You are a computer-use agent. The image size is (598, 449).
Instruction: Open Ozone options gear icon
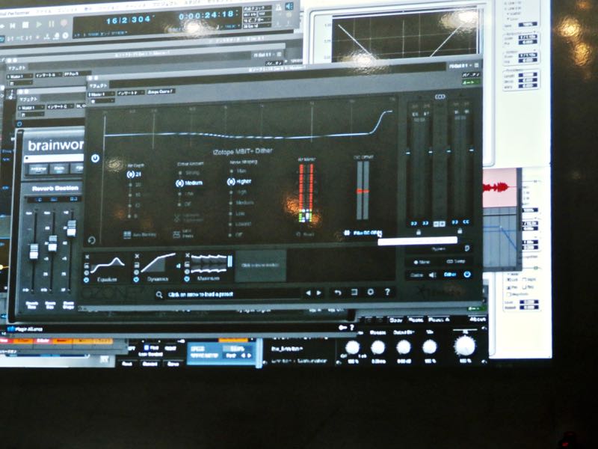coord(370,292)
